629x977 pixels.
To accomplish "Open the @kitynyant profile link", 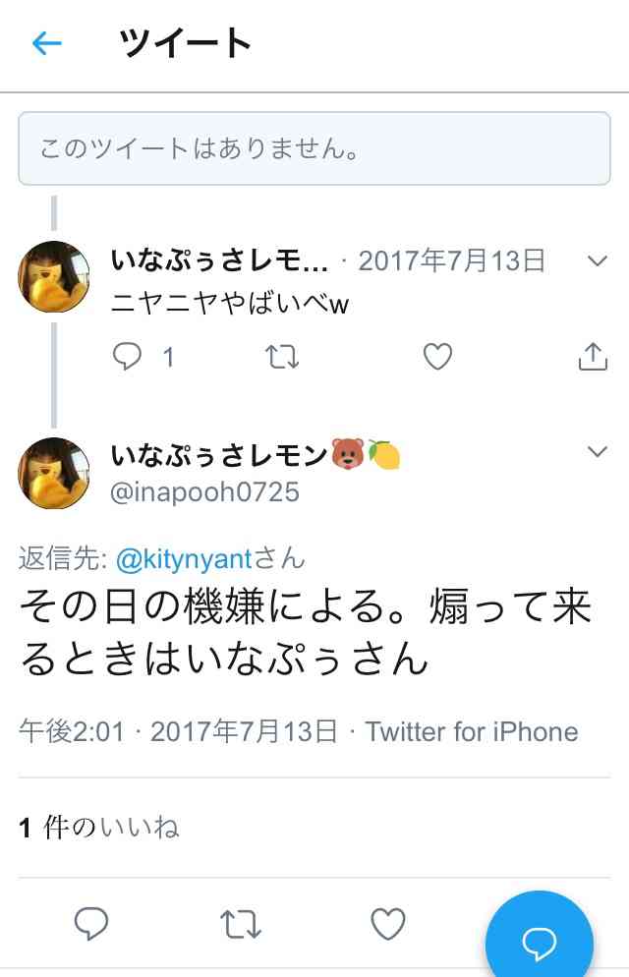I will tap(184, 559).
